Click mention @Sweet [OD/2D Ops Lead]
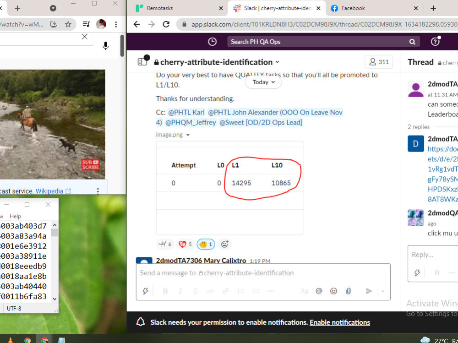Screen dimensions: 458x343 tap(261, 122)
